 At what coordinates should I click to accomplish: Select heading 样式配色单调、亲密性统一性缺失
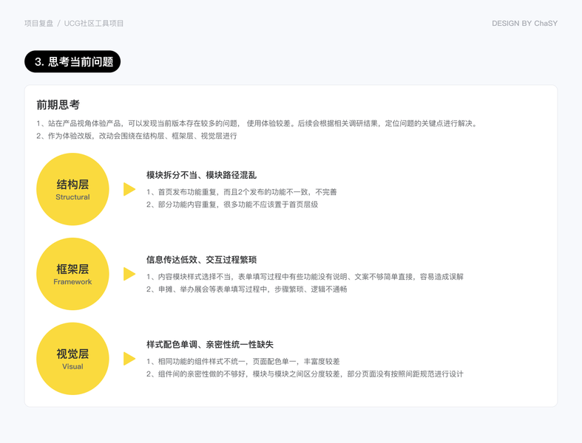(210, 344)
